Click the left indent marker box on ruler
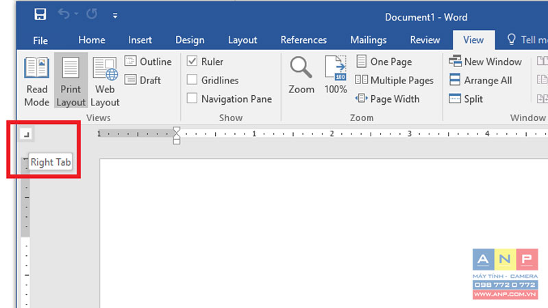The image size is (548, 308). tap(177, 142)
